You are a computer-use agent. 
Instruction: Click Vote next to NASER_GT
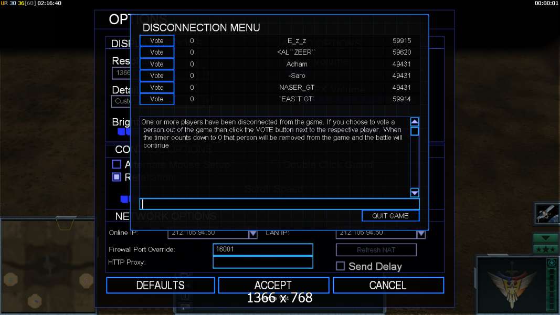coord(157,88)
